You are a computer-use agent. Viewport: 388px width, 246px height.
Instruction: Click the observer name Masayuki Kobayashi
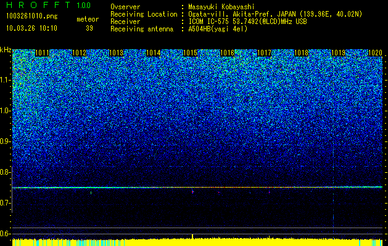(221, 7)
